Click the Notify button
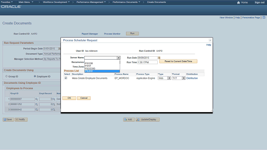The image size is (267, 150). click(x=21, y=120)
